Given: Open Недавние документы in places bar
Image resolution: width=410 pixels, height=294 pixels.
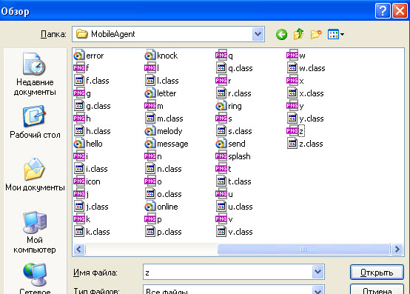Looking at the screenshot, I should tap(35, 74).
